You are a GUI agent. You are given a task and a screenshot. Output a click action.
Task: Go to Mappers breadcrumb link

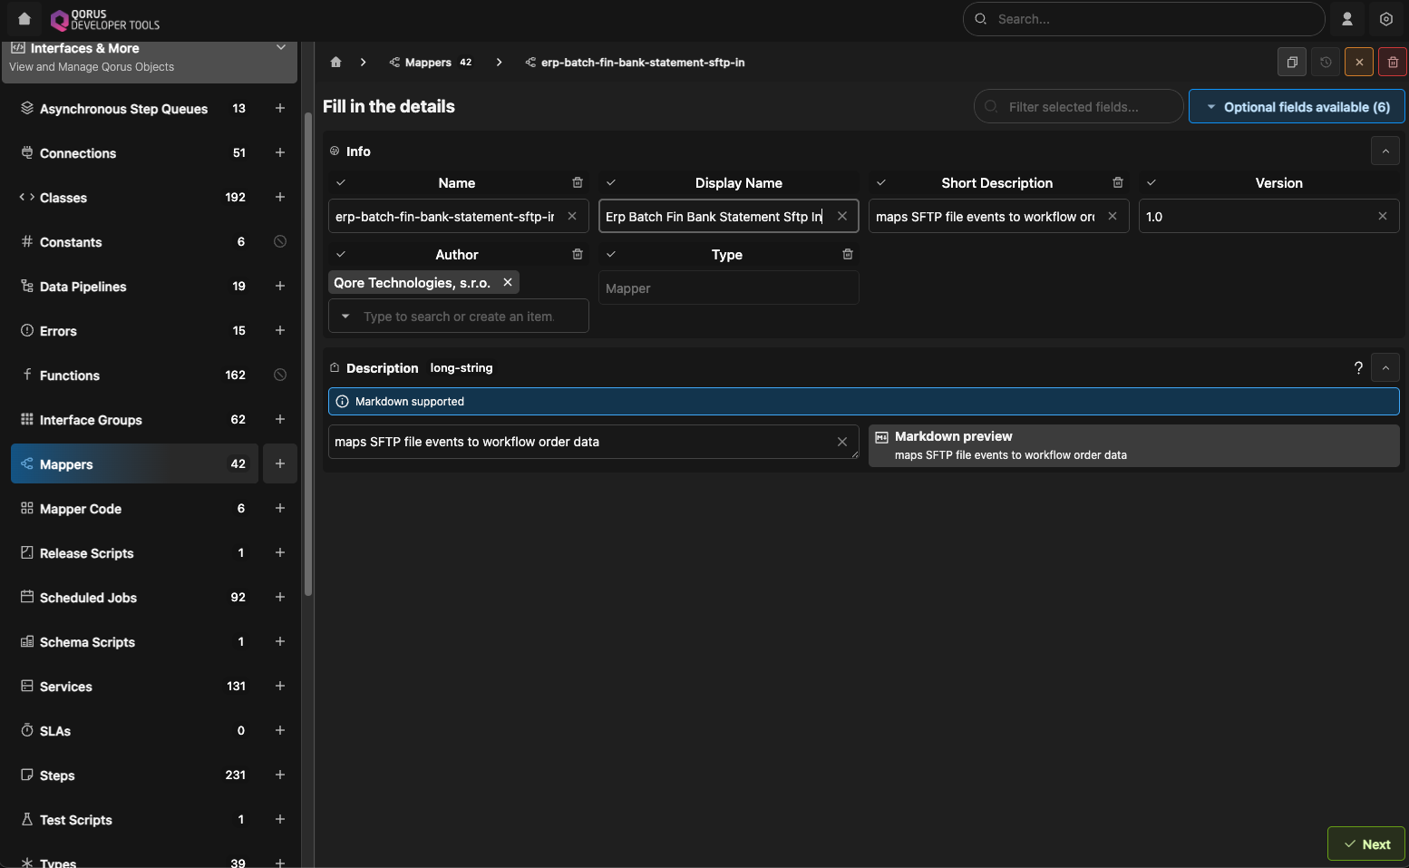431,63
